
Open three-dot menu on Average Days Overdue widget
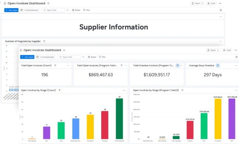tap(236, 66)
